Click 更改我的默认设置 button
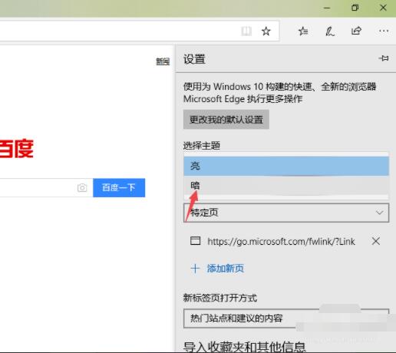This screenshot has width=396, height=353. click(226, 120)
